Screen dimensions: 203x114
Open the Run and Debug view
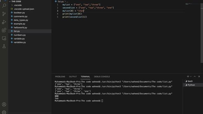pyautogui.click(x=4, y=22)
